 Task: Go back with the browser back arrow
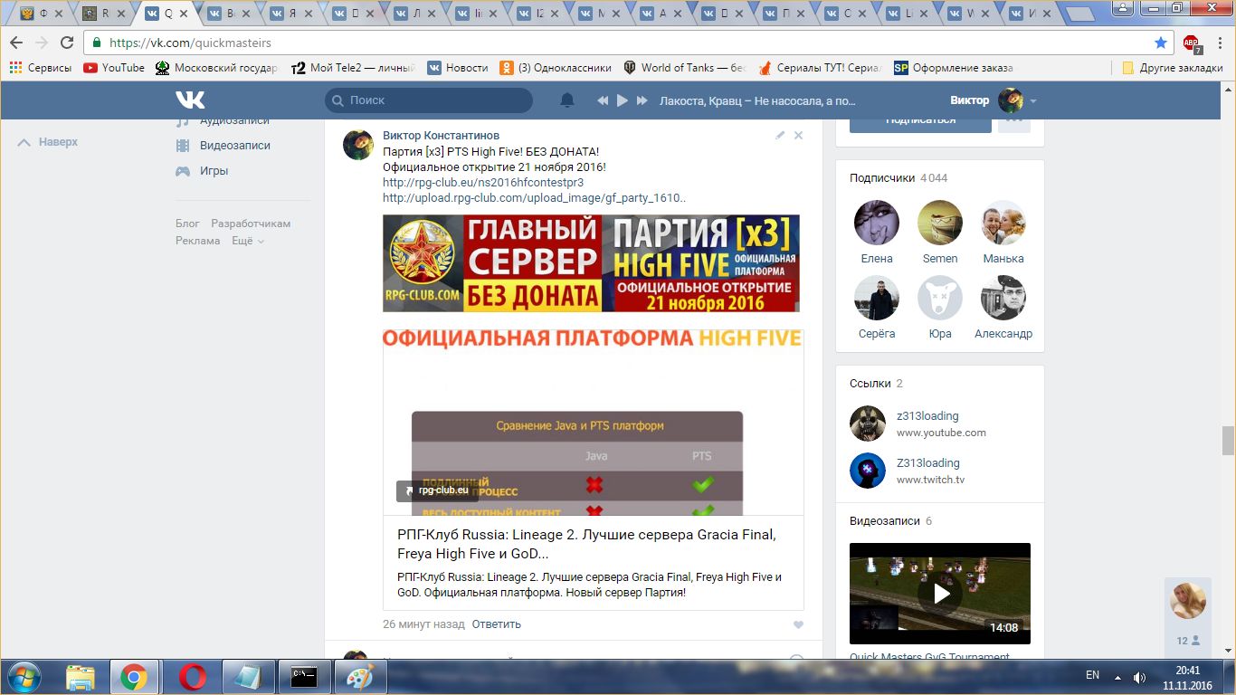click(16, 43)
